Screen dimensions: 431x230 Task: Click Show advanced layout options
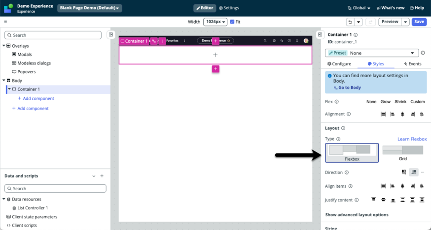click(357, 215)
